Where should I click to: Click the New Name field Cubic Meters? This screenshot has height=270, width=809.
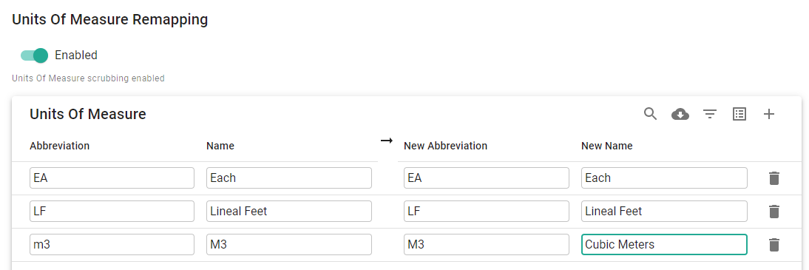click(x=664, y=244)
